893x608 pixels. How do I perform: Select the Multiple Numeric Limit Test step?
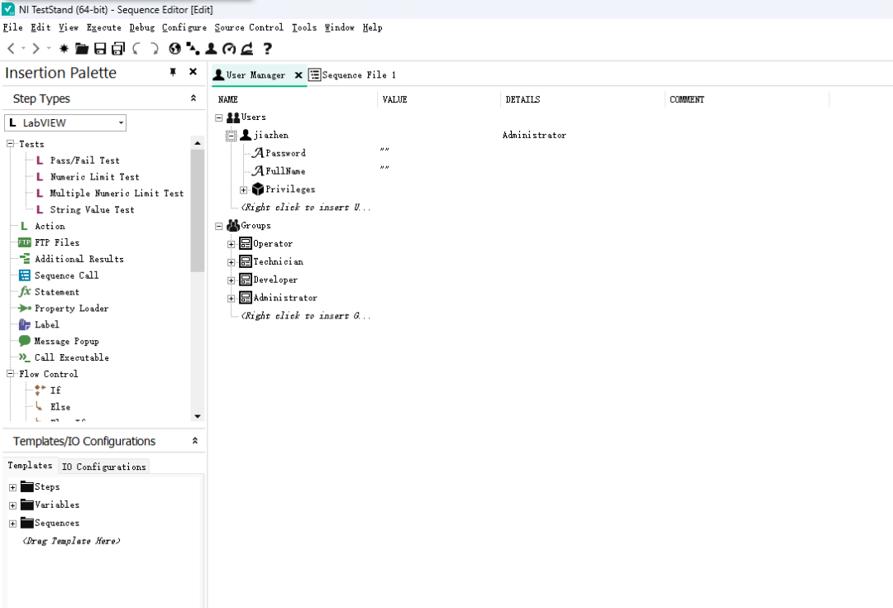(117, 194)
